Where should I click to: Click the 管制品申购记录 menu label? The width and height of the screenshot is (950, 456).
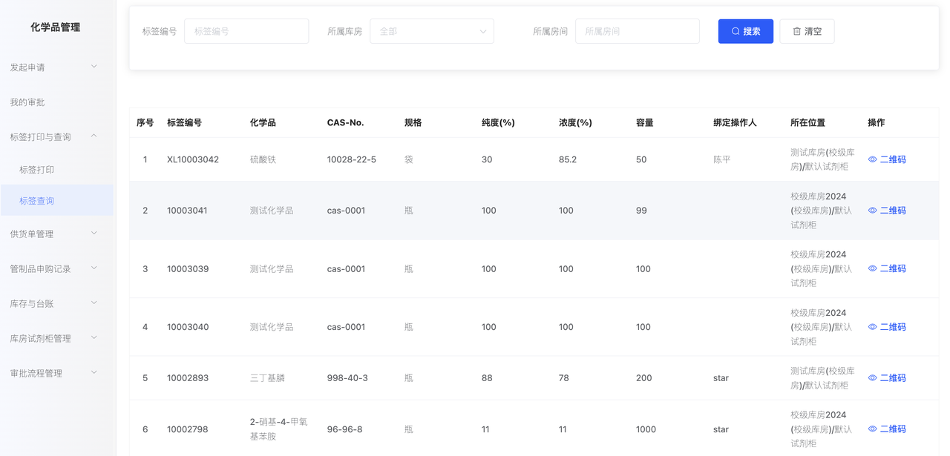pos(40,269)
